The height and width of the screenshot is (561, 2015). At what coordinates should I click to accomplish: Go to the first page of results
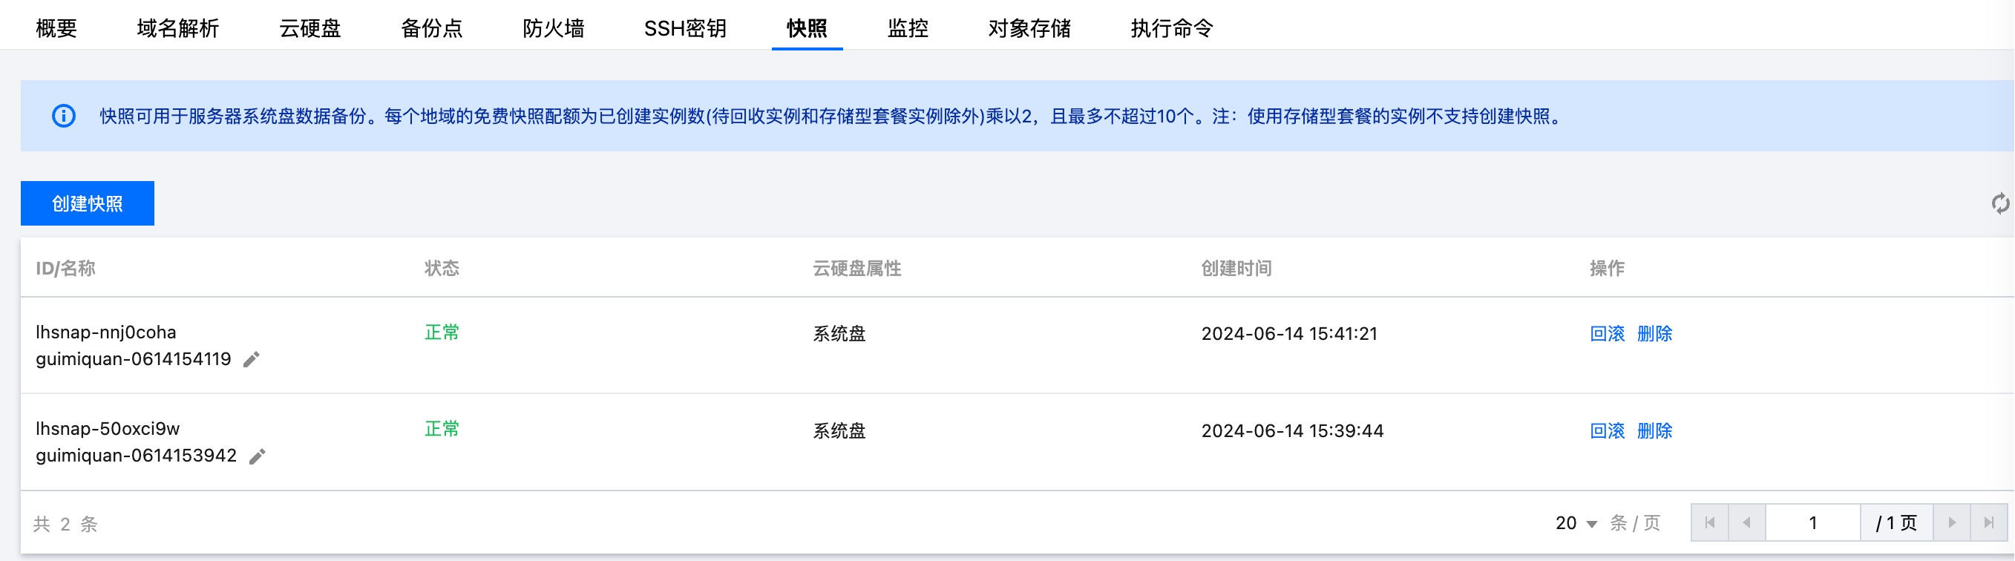pos(1710,522)
